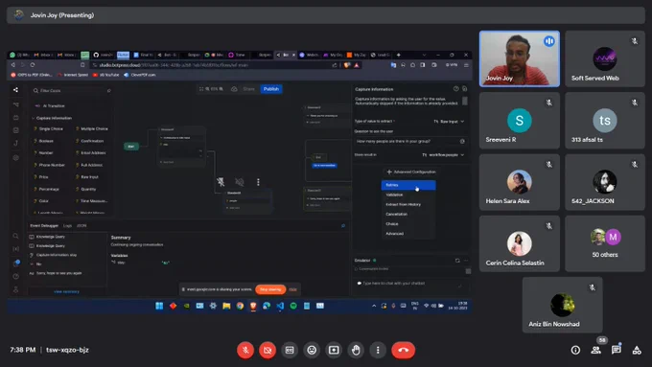Click Hide link on sharing banner
The height and width of the screenshot is (367, 652).
coord(292,289)
